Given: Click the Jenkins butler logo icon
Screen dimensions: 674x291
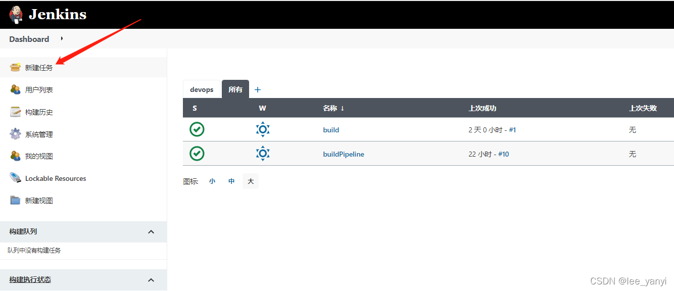Looking at the screenshot, I should [x=16, y=15].
